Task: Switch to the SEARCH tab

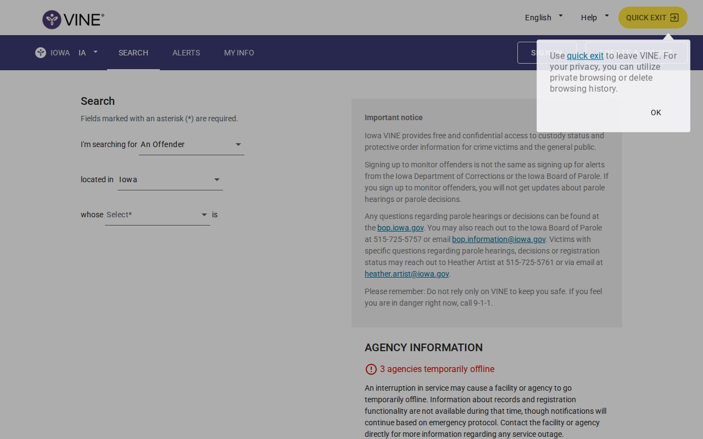Action: 133,53
